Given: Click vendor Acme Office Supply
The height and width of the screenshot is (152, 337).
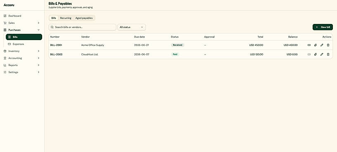Looking at the screenshot, I should (93, 45).
